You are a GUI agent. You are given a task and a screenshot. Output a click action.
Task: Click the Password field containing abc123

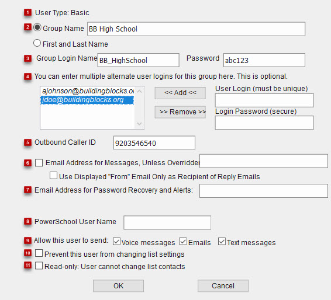264,60
